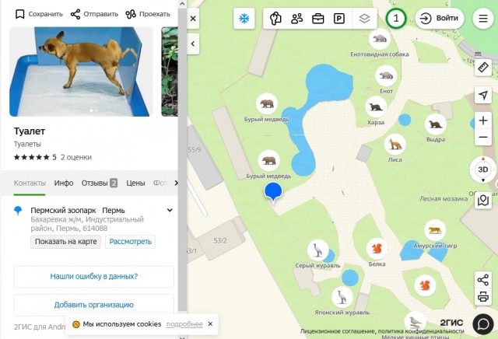Click the Показать на карте button
Viewport: 498px width, 339px height.
(65, 242)
